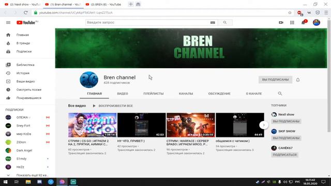331x186 pixels.
Task: Switch to the О КАНАЛЕ tab
Action: tap(254, 94)
